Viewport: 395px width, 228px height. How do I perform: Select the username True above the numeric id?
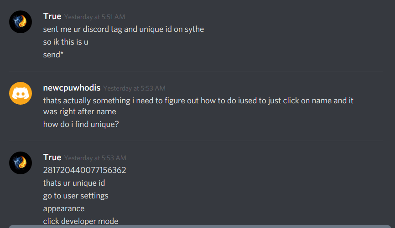(x=52, y=157)
